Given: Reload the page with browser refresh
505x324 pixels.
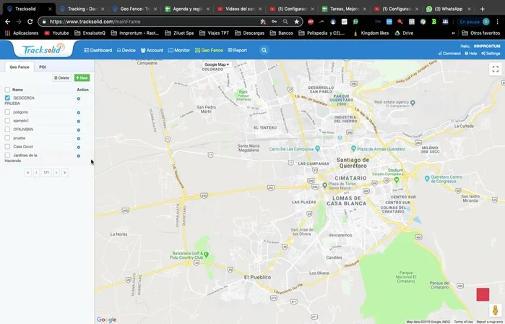Looking at the screenshot, I should tap(30, 22).
